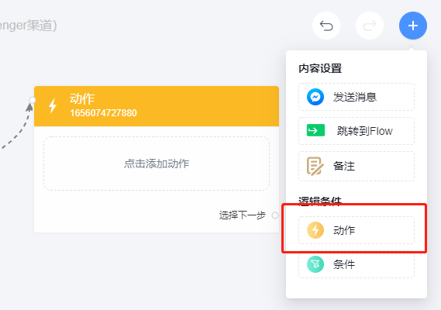Click the 选择下一步 label
The image size is (441, 310).
[242, 215]
